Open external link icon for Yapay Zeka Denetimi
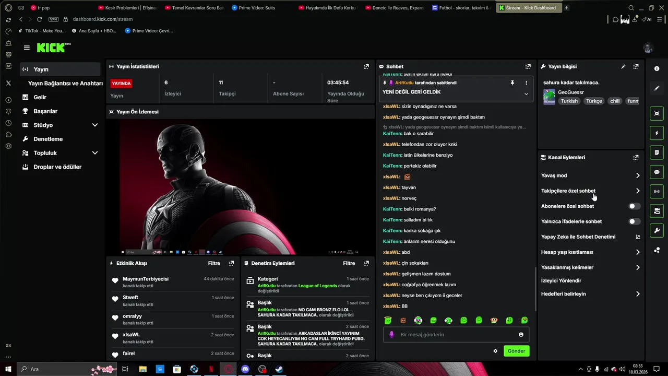Viewport: 668px width, 376px height. coord(638,237)
